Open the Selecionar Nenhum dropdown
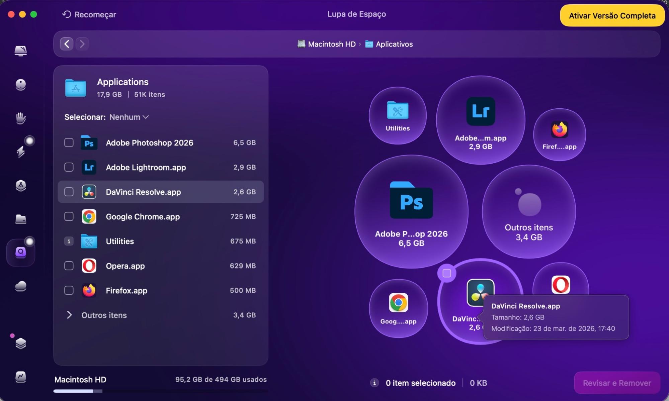 click(x=129, y=117)
